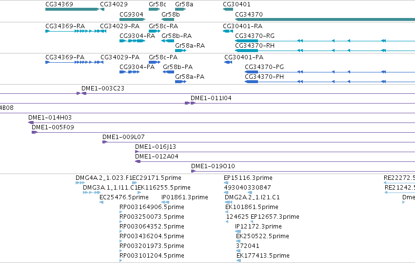
Task: Select the CG34369 gene bar
Action: click(72, 9)
